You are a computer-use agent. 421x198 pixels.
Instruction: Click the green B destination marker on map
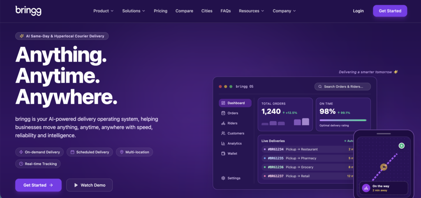coord(401,146)
